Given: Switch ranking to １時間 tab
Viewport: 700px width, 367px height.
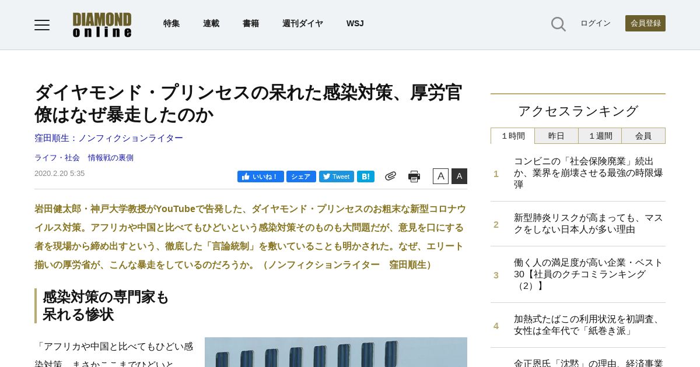Looking at the screenshot, I should (x=513, y=136).
